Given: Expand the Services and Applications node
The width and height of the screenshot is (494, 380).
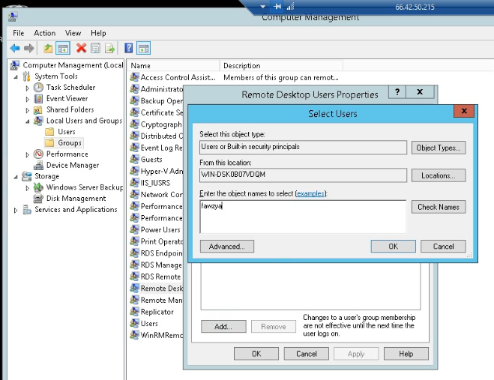Looking at the screenshot, I should point(16,210).
